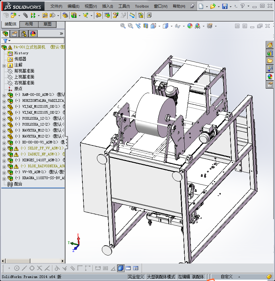Open the 文件(F) menu
This screenshot has width=275, height=281.
tap(56, 6)
